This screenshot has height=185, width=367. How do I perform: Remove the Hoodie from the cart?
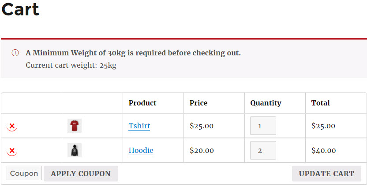point(12,151)
